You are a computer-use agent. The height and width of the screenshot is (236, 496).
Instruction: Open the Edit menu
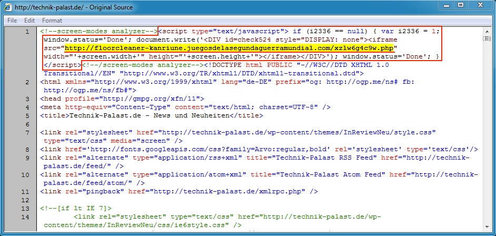29,21
